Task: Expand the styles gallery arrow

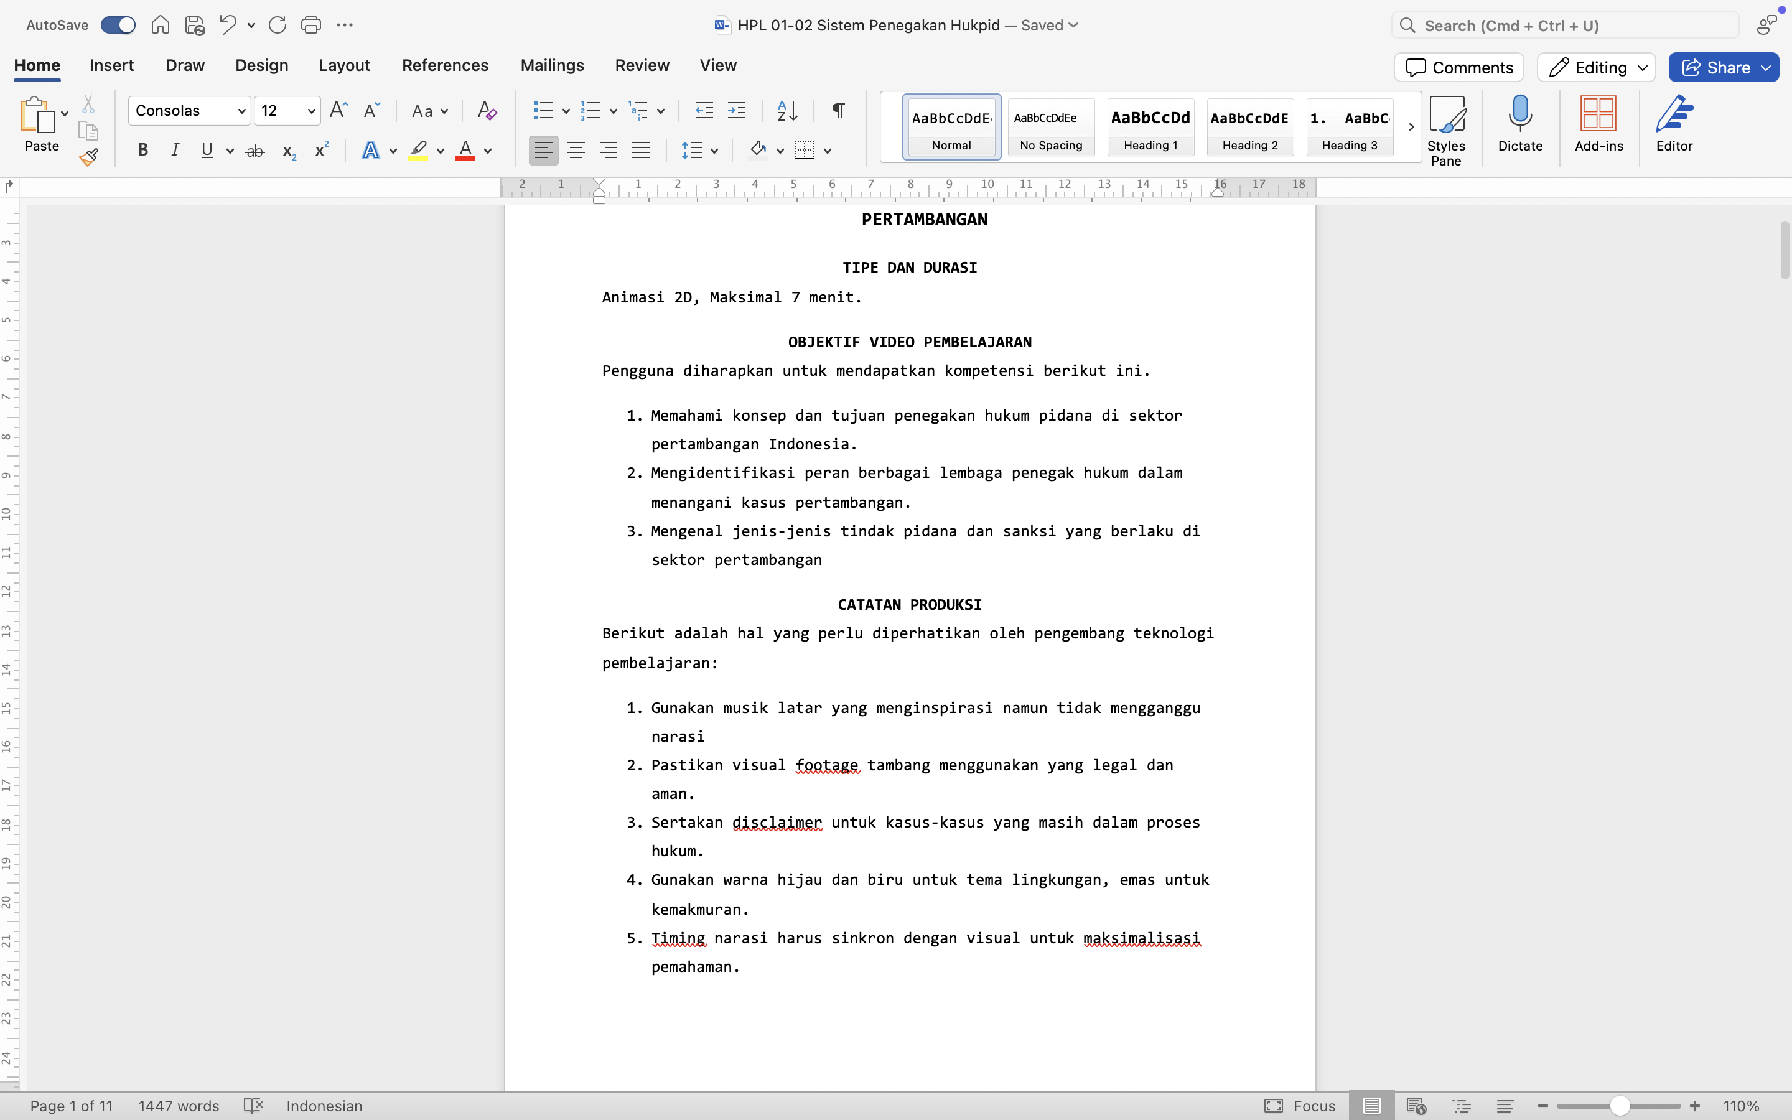Action: point(1411,127)
